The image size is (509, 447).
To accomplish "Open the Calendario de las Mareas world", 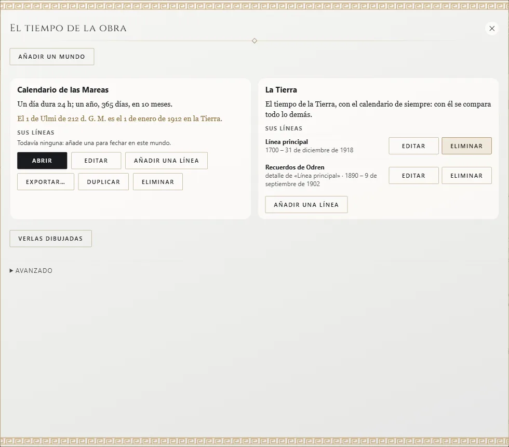I will click(x=42, y=161).
